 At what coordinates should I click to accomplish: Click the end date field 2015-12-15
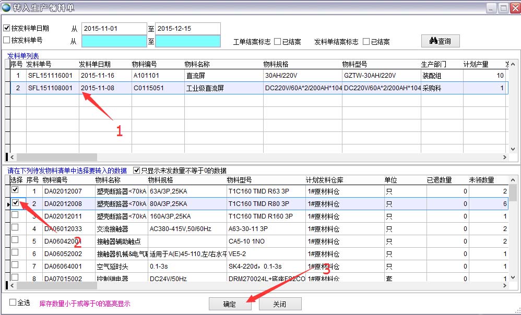coord(187,28)
